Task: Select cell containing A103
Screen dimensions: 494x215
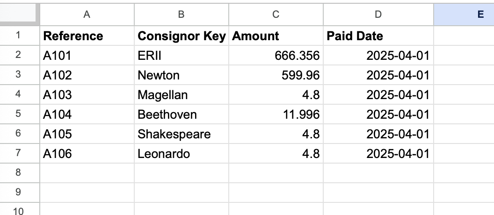Action: coord(87,95)
